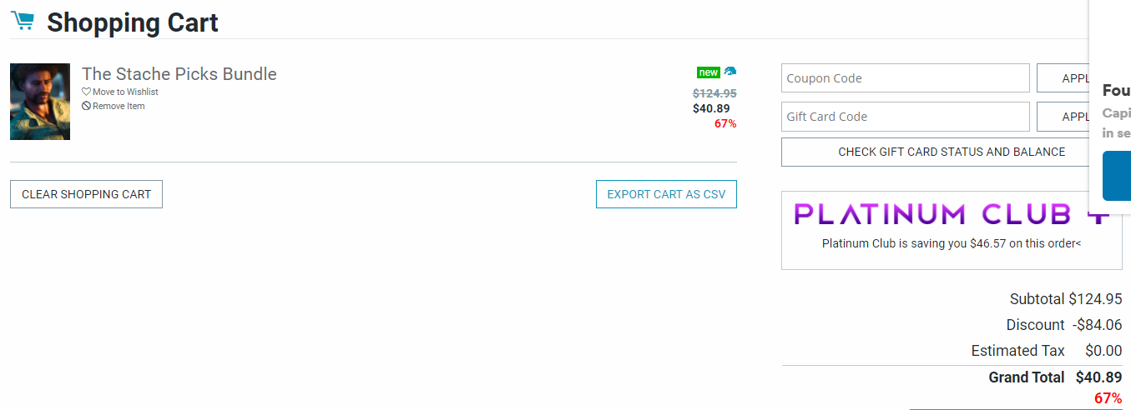Viewport: 1131px width, 410px height.
Task: Focus the Coupon Code field
Action: [905, 78]
